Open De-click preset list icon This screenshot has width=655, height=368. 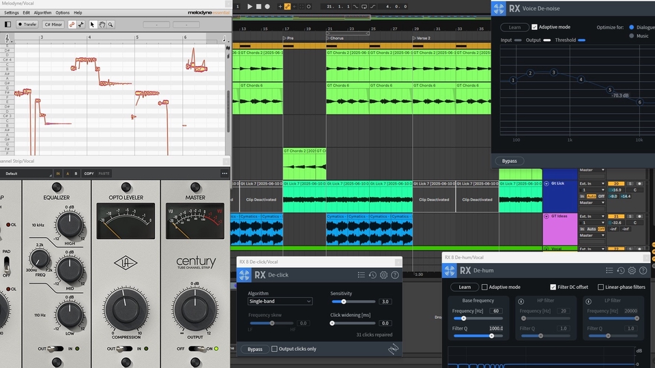(x=361, y=275)
